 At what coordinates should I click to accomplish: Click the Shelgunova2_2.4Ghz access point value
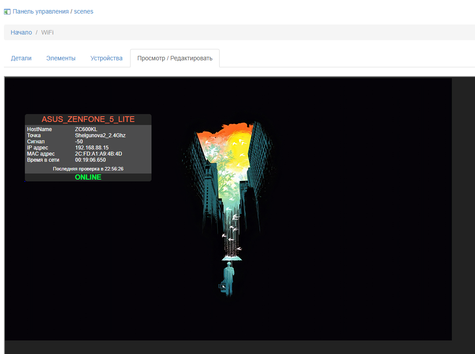pyautogui.click(x=100, y=135)
